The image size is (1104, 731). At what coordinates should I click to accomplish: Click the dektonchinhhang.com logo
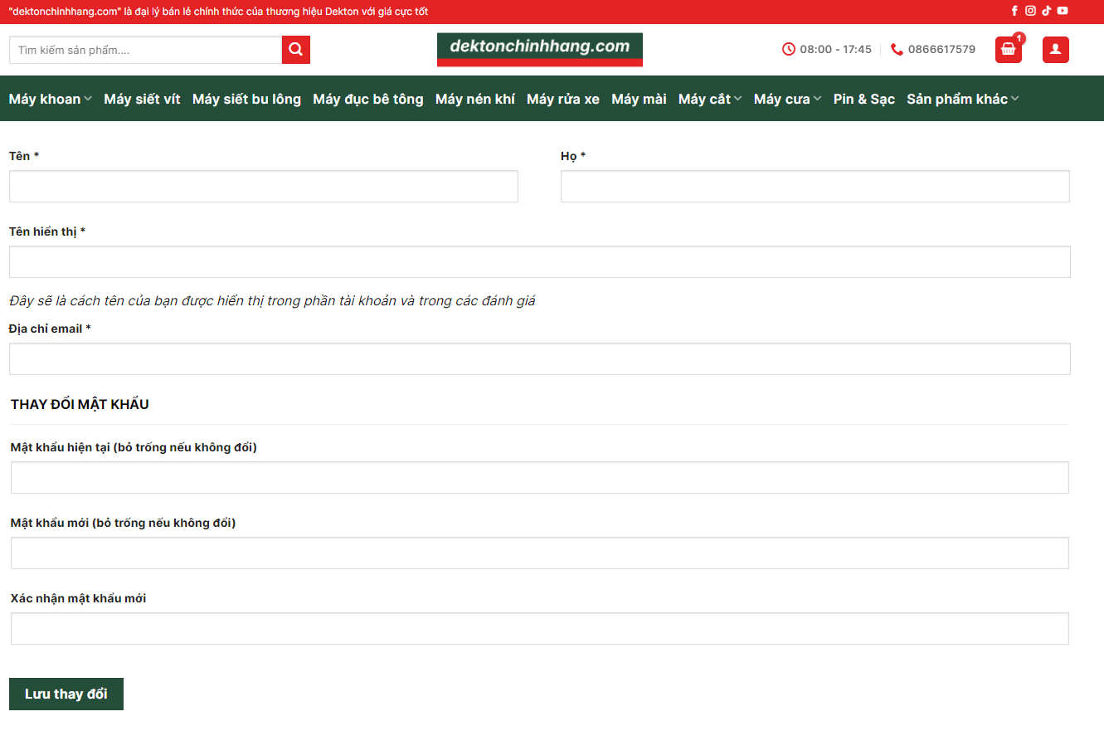point(539,49)
